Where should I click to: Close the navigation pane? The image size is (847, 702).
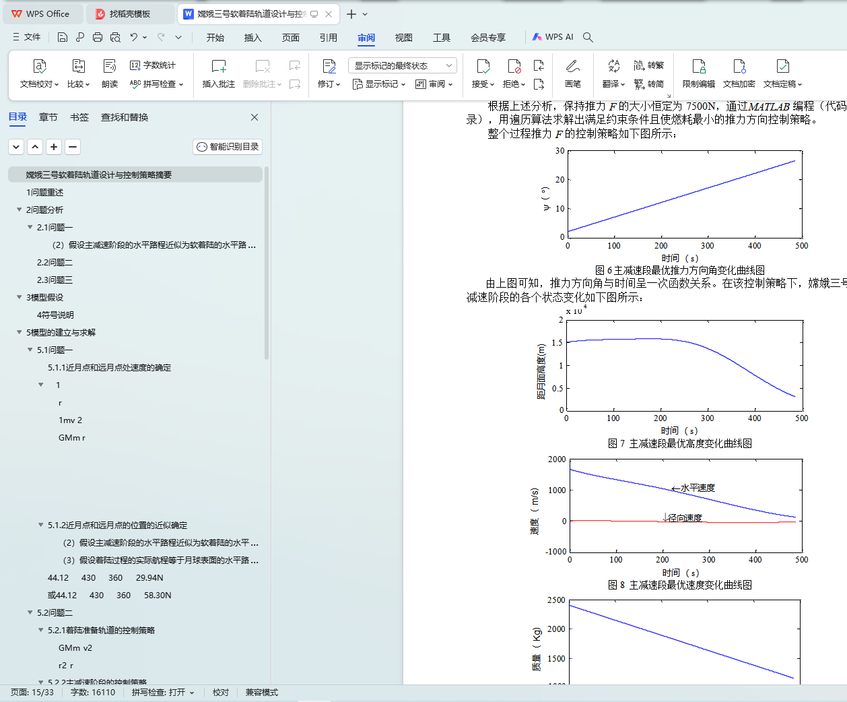click(x=255, y=117)
